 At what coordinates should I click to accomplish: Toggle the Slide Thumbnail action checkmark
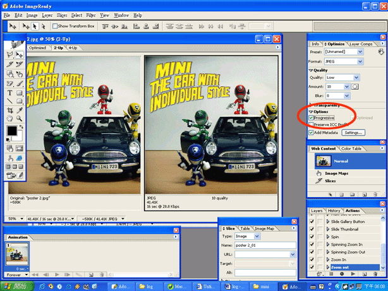coord(312,229)
